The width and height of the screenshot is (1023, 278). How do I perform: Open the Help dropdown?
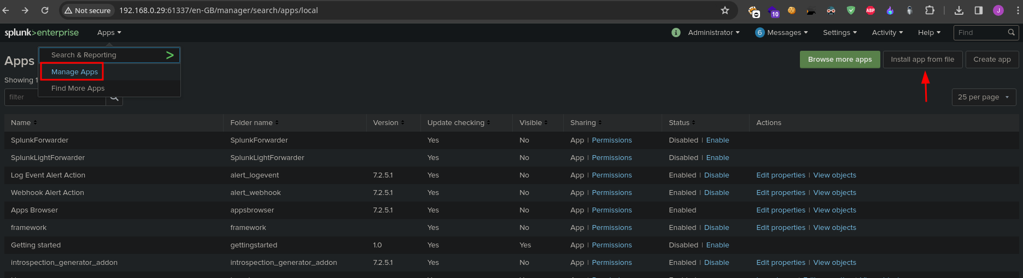tap(929, 33)
